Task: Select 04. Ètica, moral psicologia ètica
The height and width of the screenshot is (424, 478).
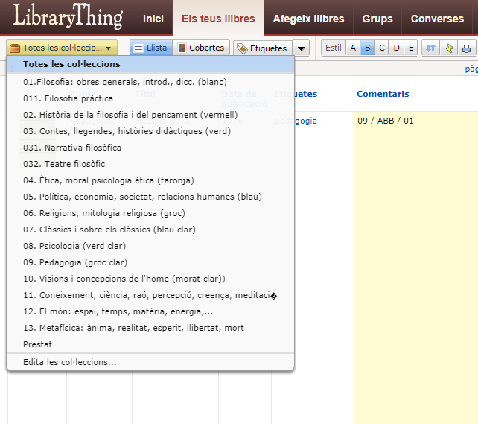Action: pyautogui.click(x=150, y=180)
